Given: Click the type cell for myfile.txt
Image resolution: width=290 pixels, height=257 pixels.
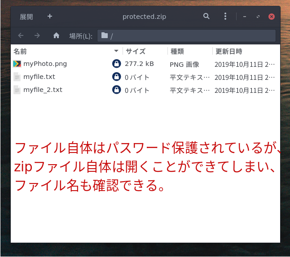Looking at the screenshot, I should pyautogui.click(x=190, y=78).
